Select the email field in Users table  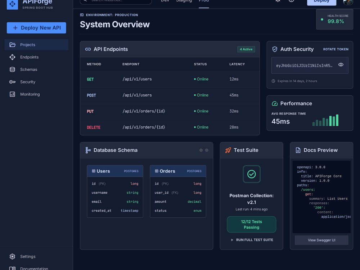coord(115,202)
